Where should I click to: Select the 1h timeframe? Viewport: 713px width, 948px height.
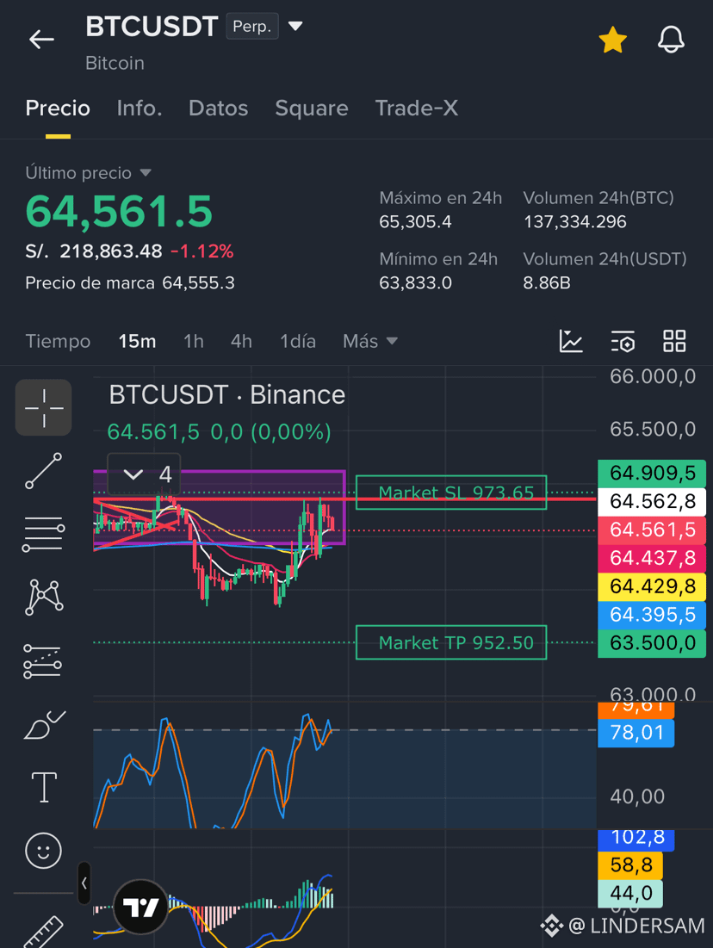pos(194,342)
